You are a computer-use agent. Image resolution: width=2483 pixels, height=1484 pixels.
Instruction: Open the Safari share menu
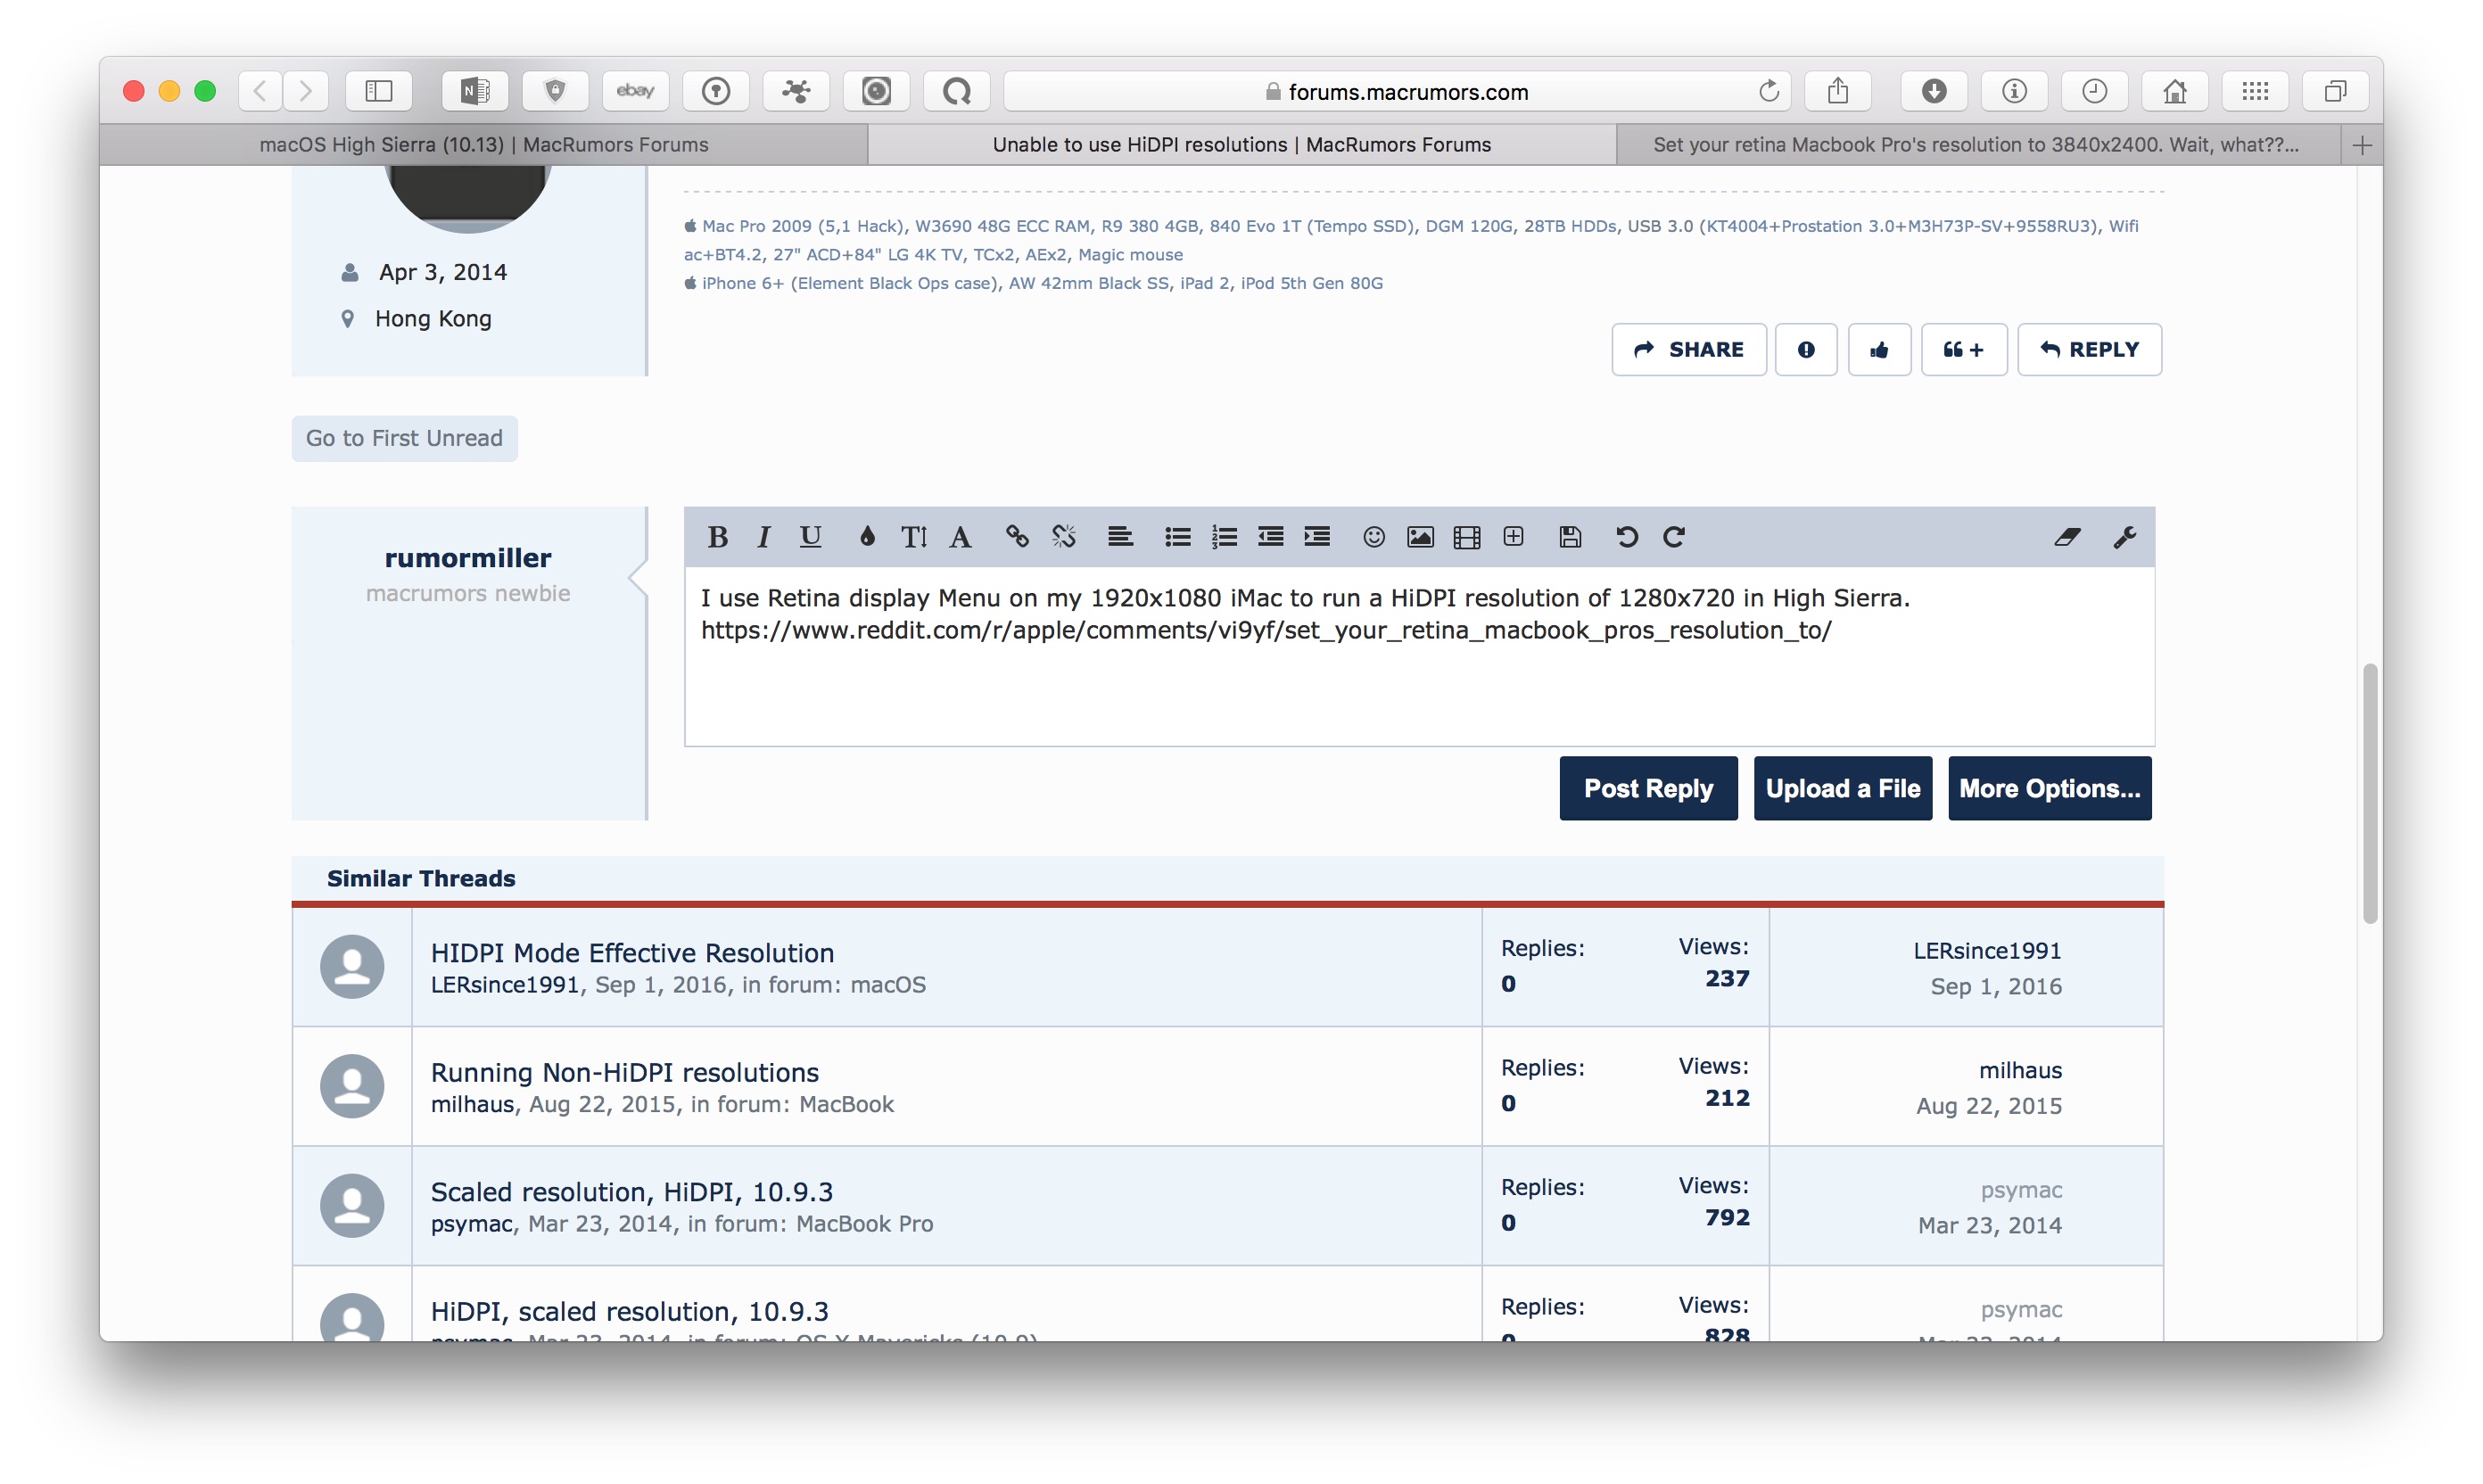tap(1838, 91)
